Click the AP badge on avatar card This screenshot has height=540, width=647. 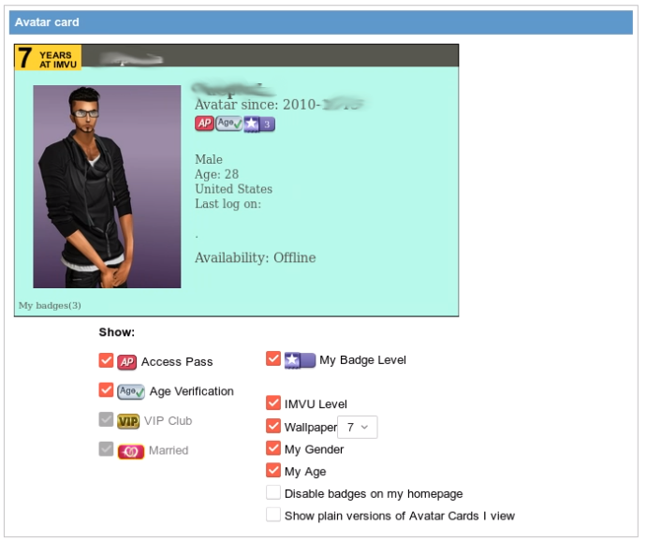point(204,124)
